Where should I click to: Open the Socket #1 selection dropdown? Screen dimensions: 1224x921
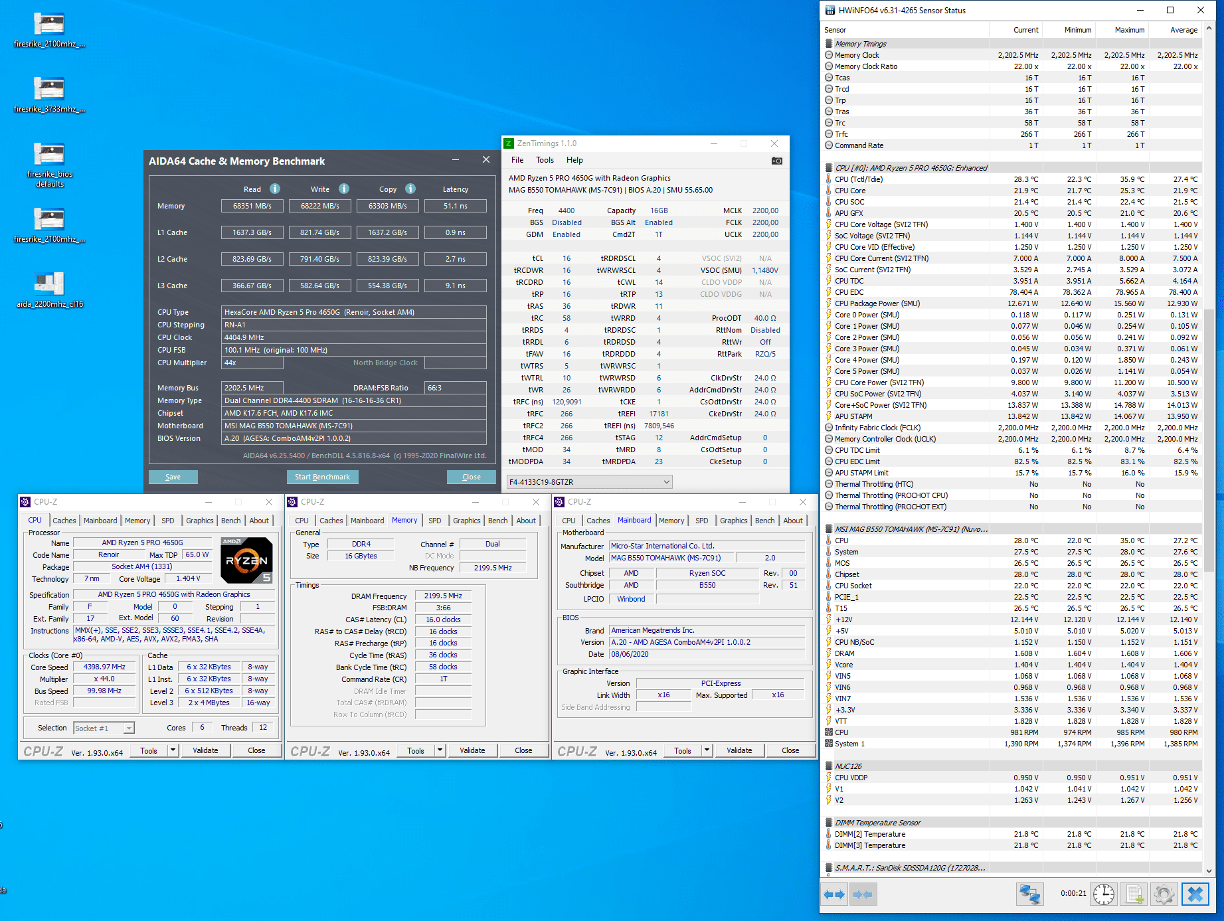(x=104, y=728)
